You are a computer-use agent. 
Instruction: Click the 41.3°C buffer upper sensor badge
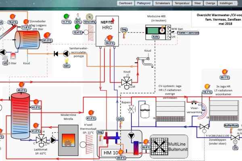tap(36, 107)
